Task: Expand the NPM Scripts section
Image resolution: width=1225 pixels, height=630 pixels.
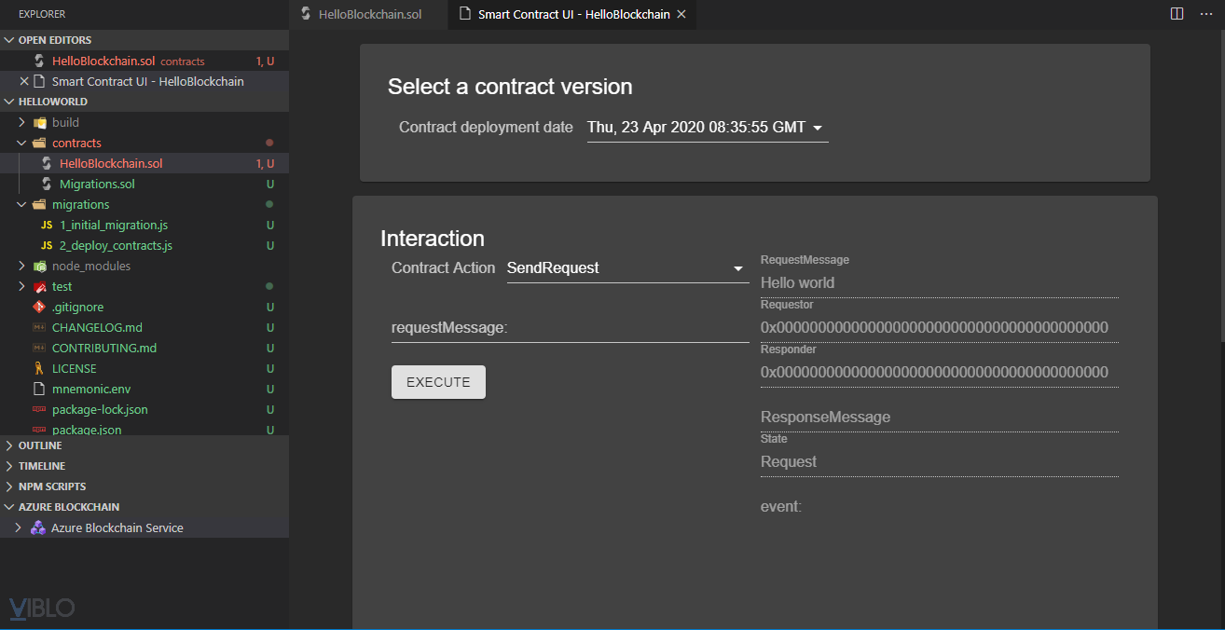Action: pyautogui.click(x=51, y=486)
